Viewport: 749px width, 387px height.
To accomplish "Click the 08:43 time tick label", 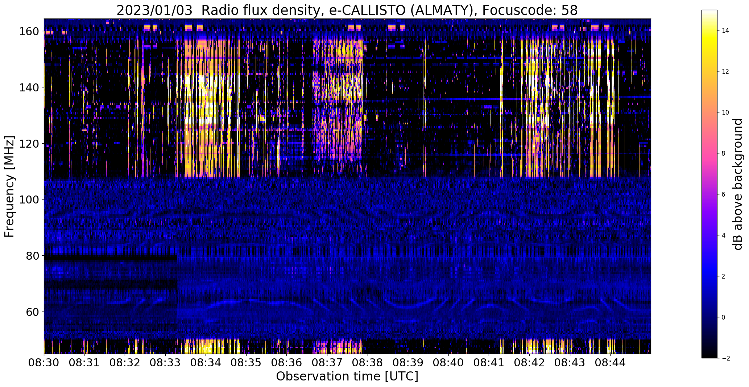I will [570, 362].
